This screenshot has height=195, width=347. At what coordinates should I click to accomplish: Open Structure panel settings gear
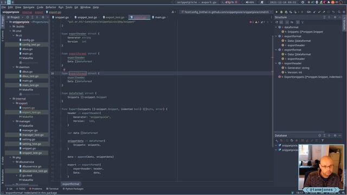click(335, 17)
